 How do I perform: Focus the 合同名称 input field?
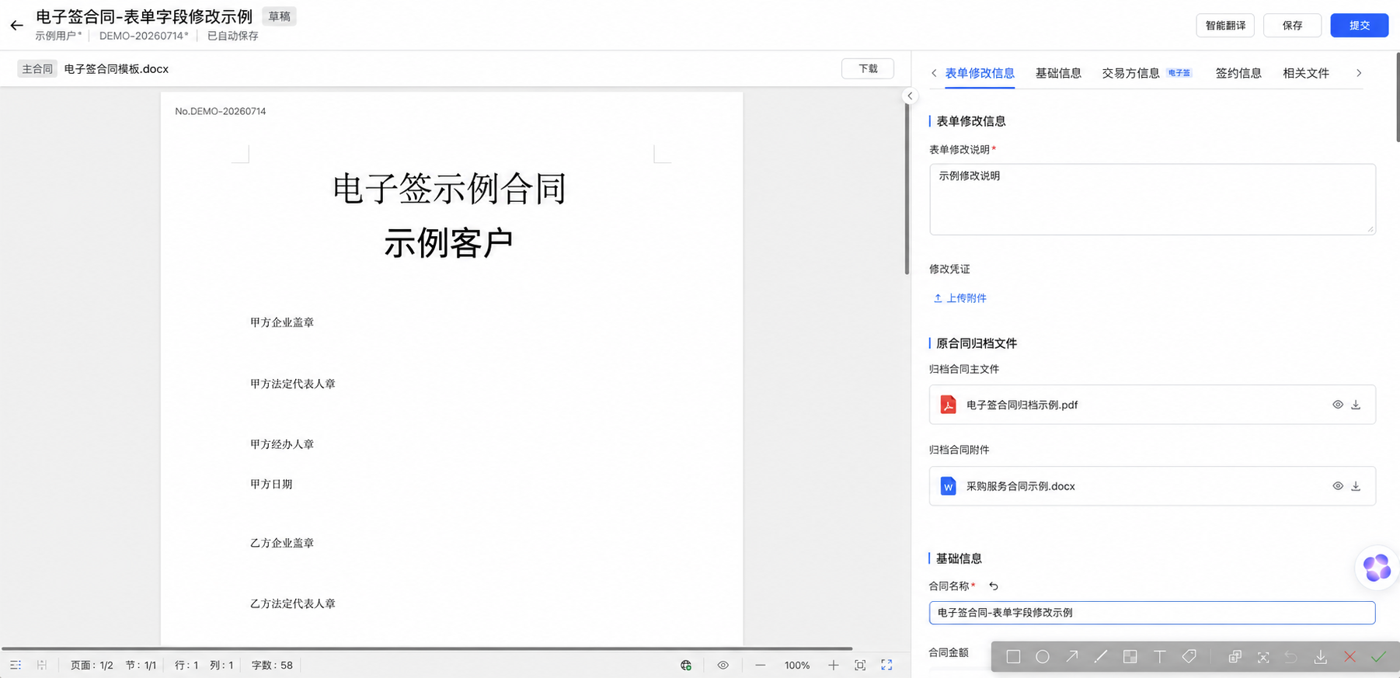(x=1152, y=613)
